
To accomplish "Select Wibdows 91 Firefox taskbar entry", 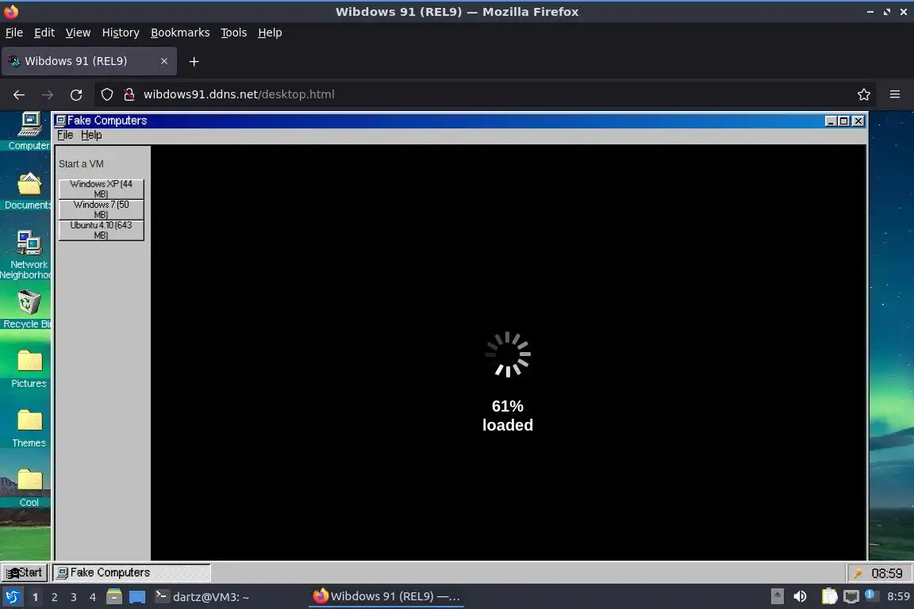I will coord(386,597).
